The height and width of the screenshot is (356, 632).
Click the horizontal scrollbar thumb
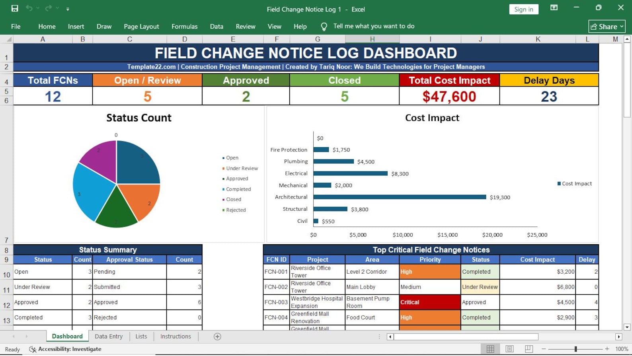[466, 337]
